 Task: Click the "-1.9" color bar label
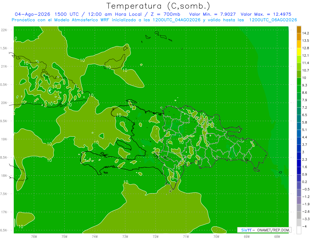click(x=306, y=204)
